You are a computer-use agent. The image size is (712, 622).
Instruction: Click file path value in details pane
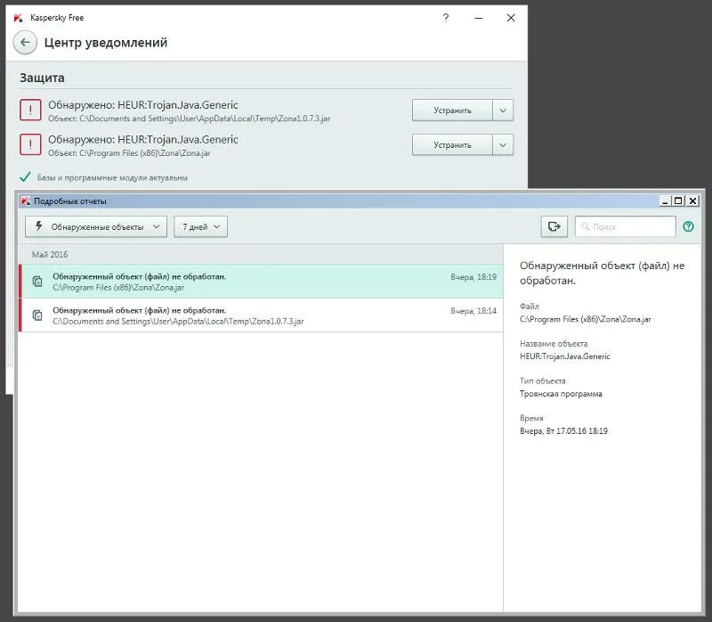point(586,319)
